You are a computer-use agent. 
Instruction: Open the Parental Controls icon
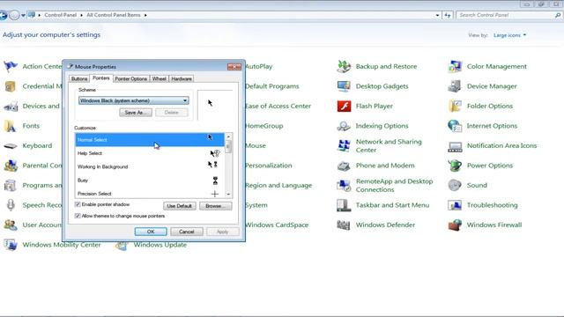tap(11, 166)
